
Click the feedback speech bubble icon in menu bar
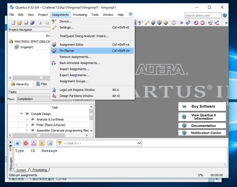coord(130,14)
